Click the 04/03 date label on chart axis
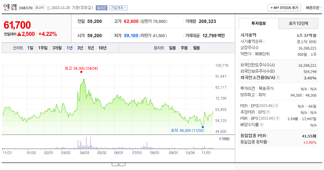The width and height of the screenshot is (324, 170). [x=84, y=153]
